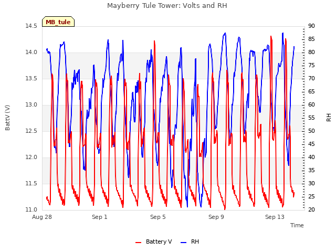336x252 pixels.
Task: Click the 55 right axis value
Action: click(311, 118)
